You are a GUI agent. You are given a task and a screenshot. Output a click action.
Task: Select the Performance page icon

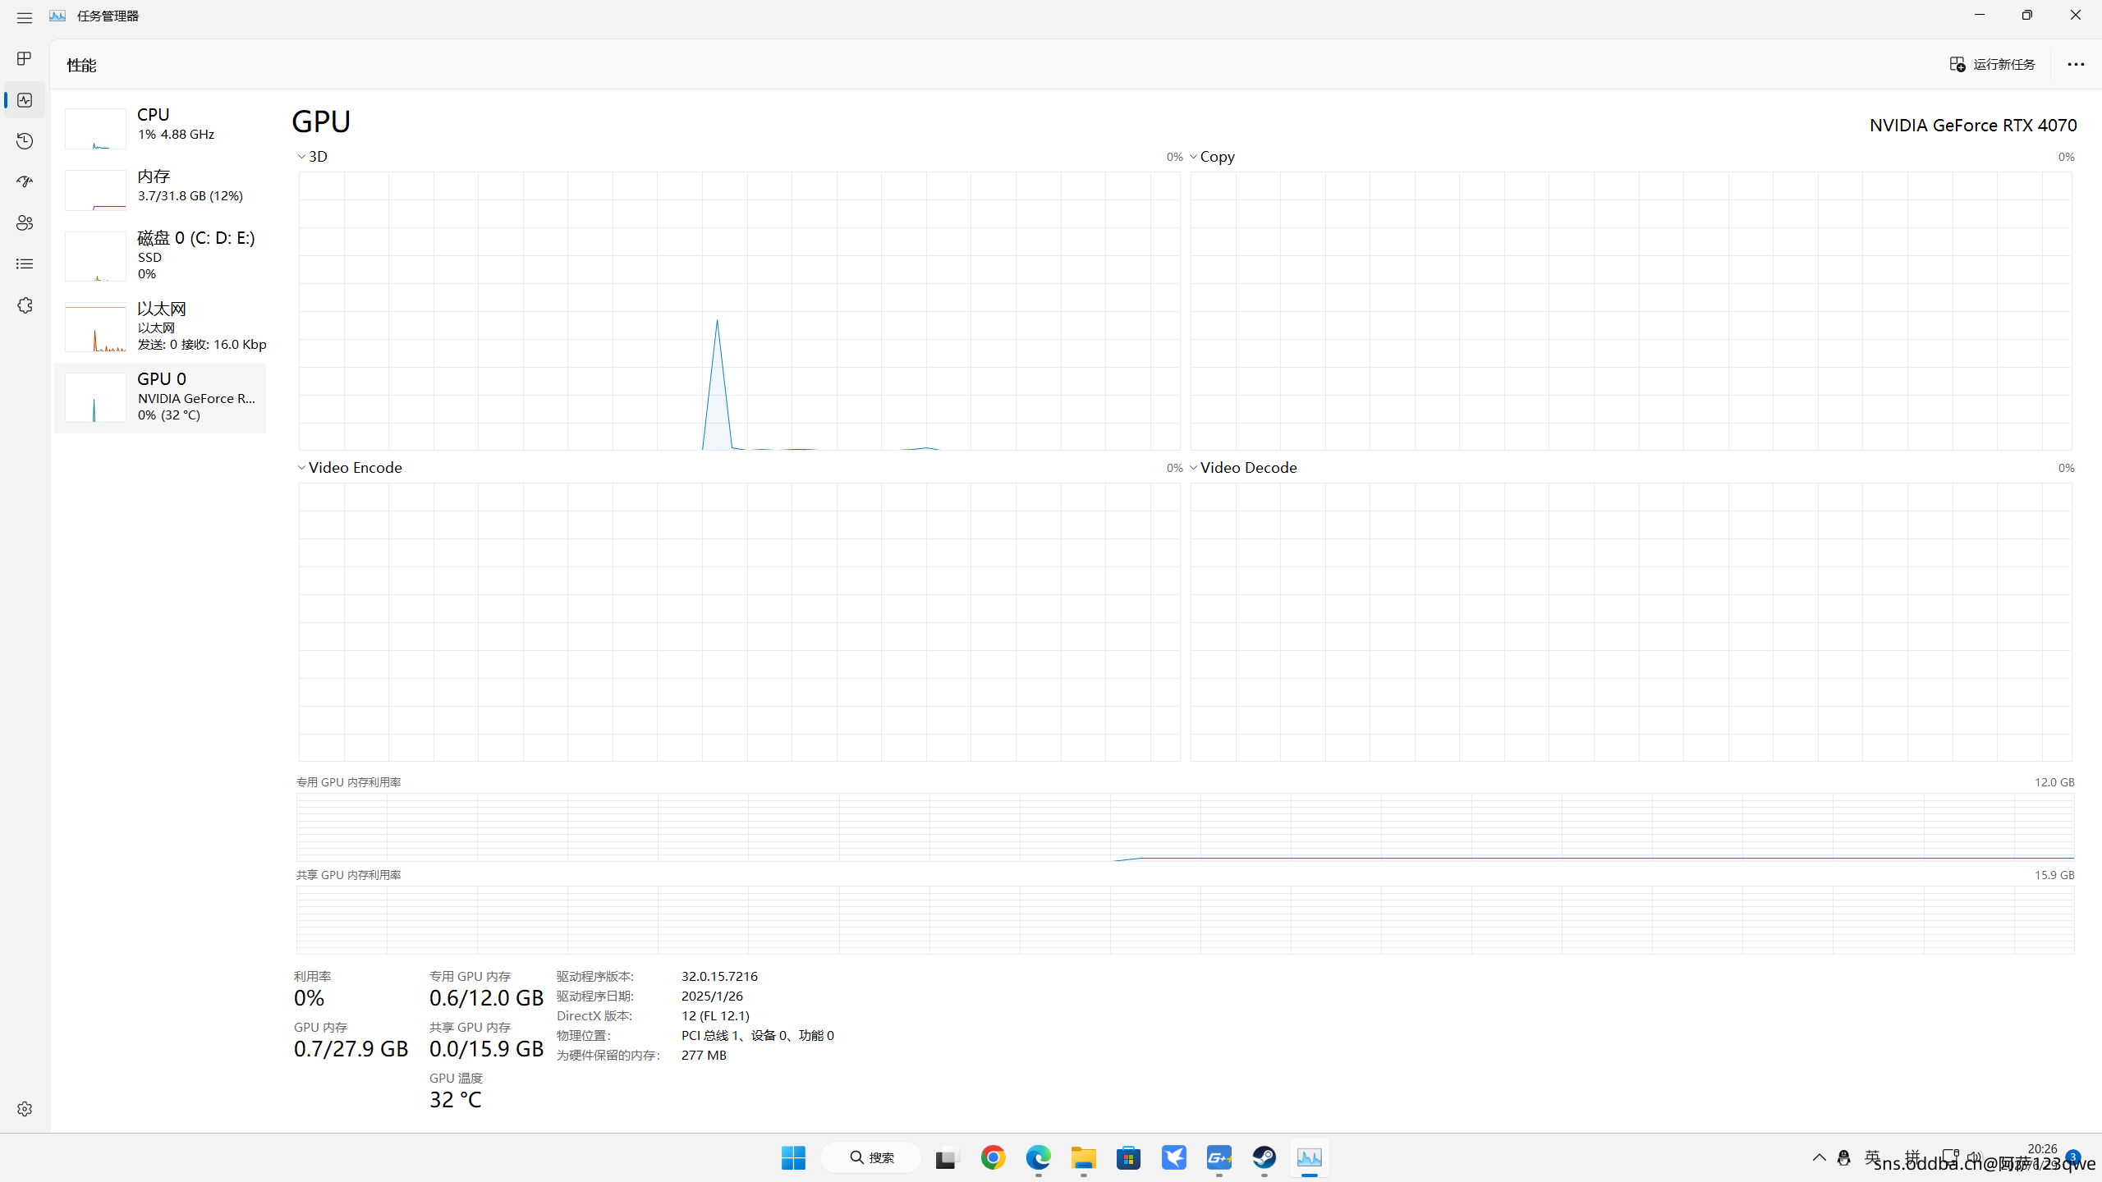[25, 100]
